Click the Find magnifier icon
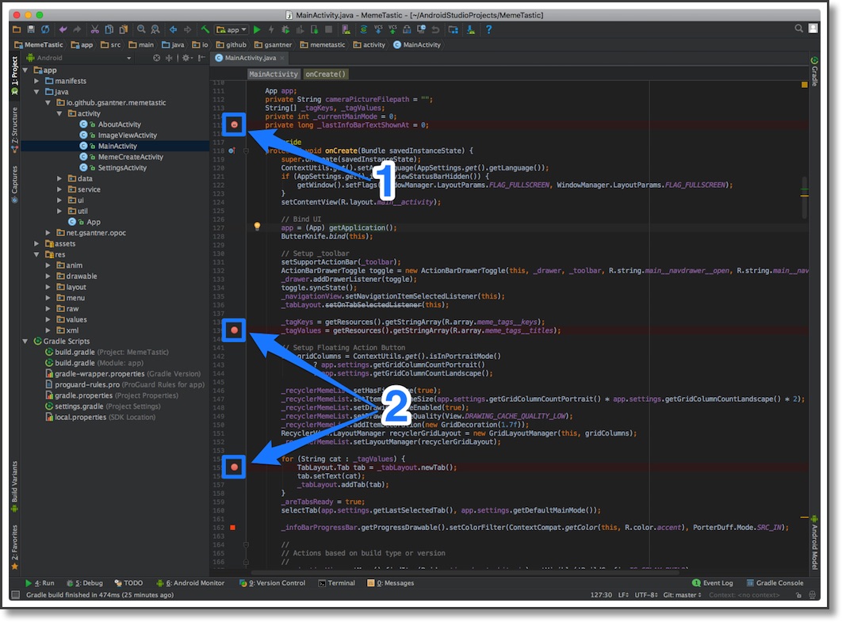This screenshot has width=842, height=622. pyautogui.click(x=140, y=29)
